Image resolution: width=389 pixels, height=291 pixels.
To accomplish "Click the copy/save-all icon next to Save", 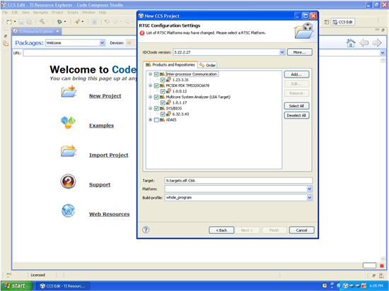I will click(29, 22).
